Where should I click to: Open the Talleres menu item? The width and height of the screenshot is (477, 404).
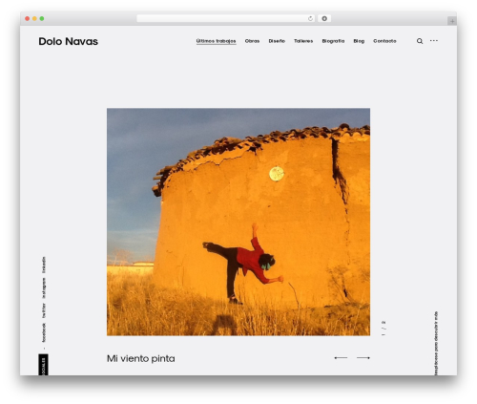[303, 41]
